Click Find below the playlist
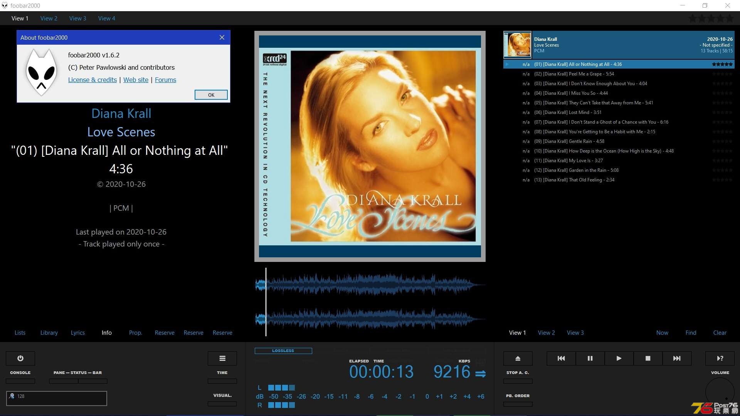 pos(691,333)
